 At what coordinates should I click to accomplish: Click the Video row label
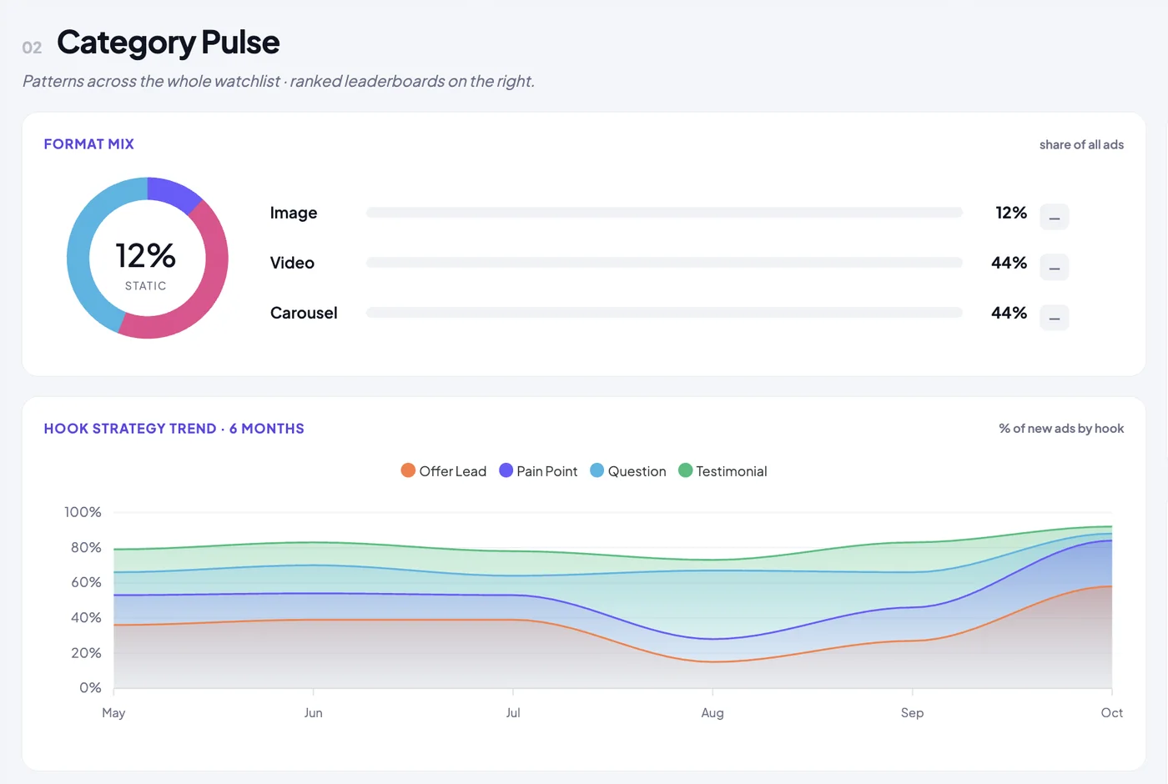(292, 263)
